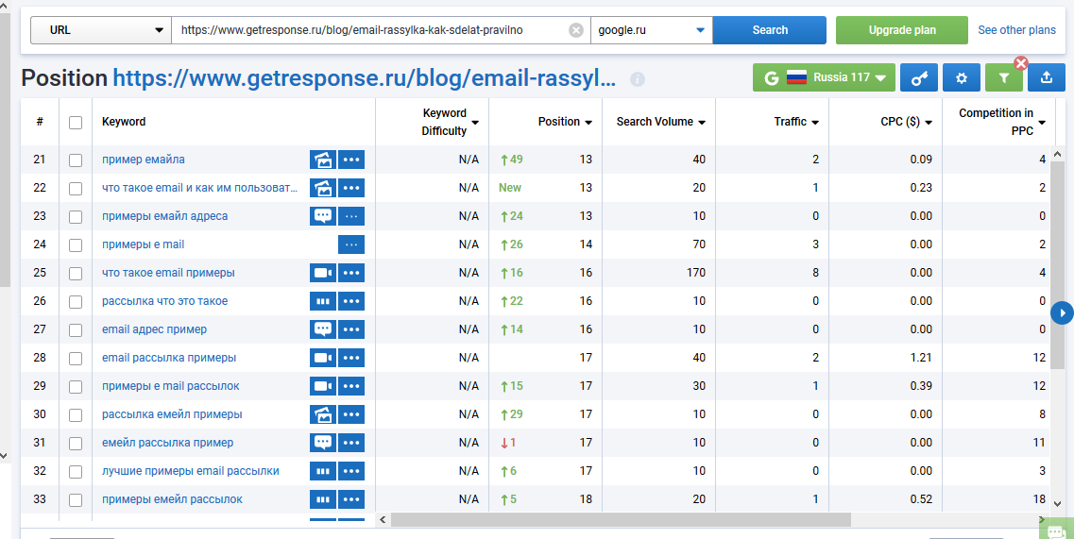Open the settings gear button

[x=961, y=78]
